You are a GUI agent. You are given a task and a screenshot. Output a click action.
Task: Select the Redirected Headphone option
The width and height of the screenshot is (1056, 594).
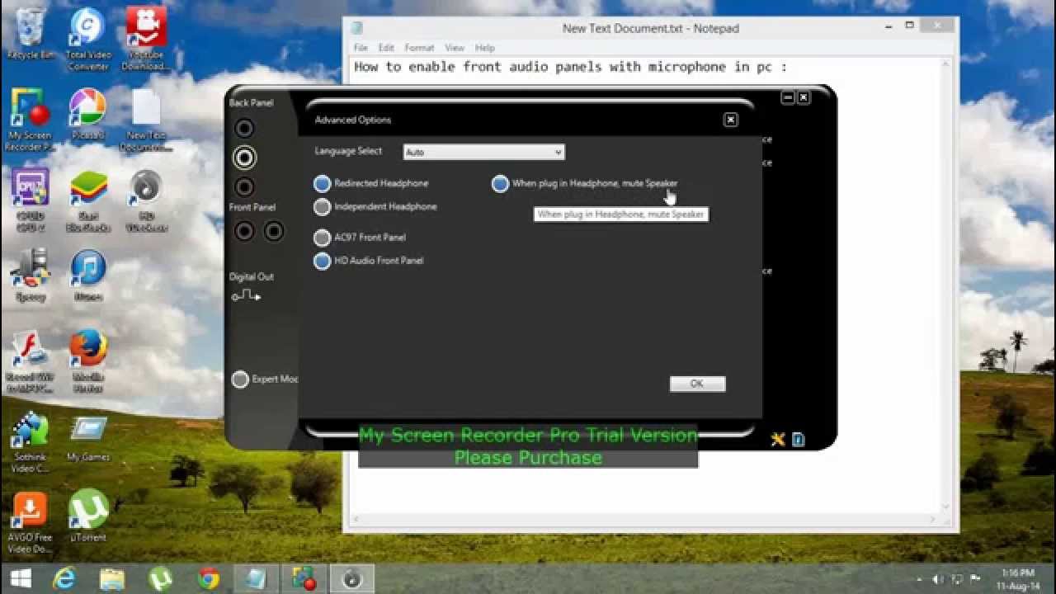(322, 183)
